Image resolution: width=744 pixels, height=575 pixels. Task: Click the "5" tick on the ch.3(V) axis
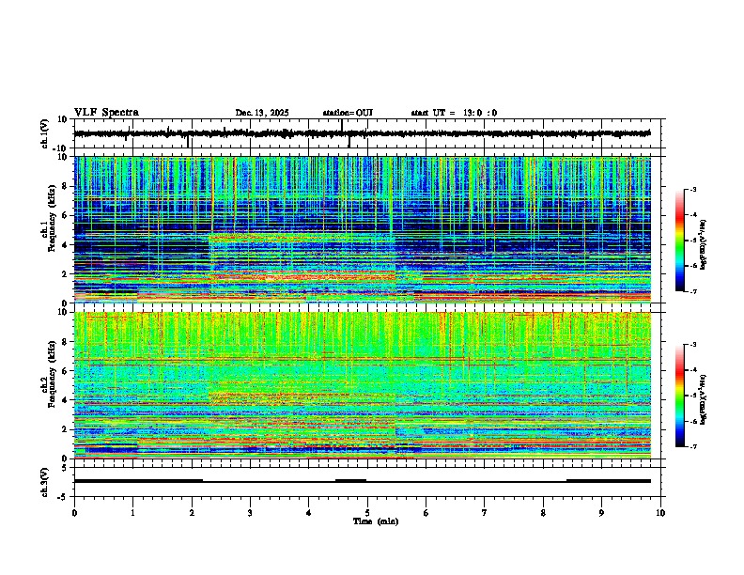coord(65,468)
